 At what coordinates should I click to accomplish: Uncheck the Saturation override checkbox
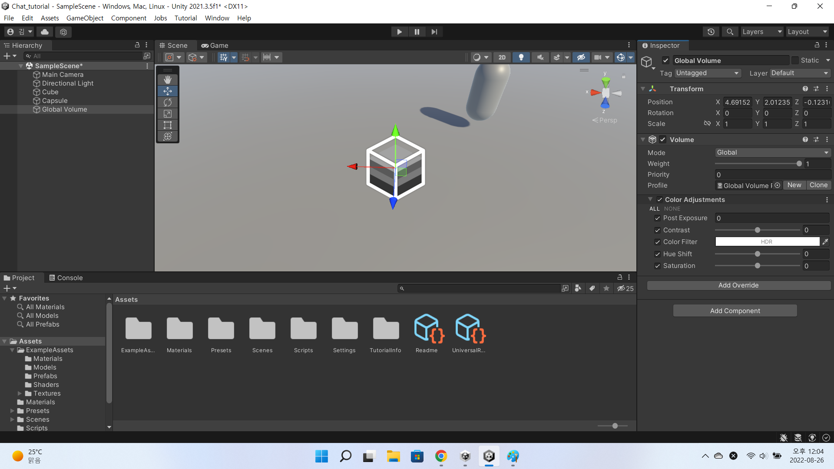[x=657, y=266]
